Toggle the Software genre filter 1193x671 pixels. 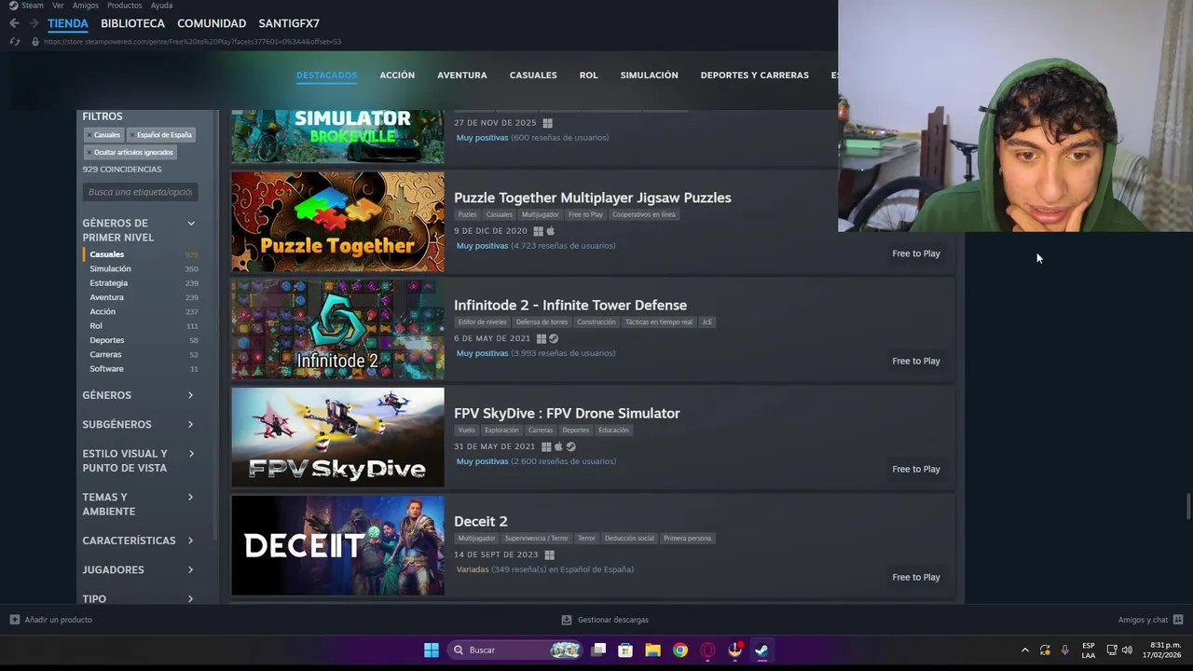[142, 369]
